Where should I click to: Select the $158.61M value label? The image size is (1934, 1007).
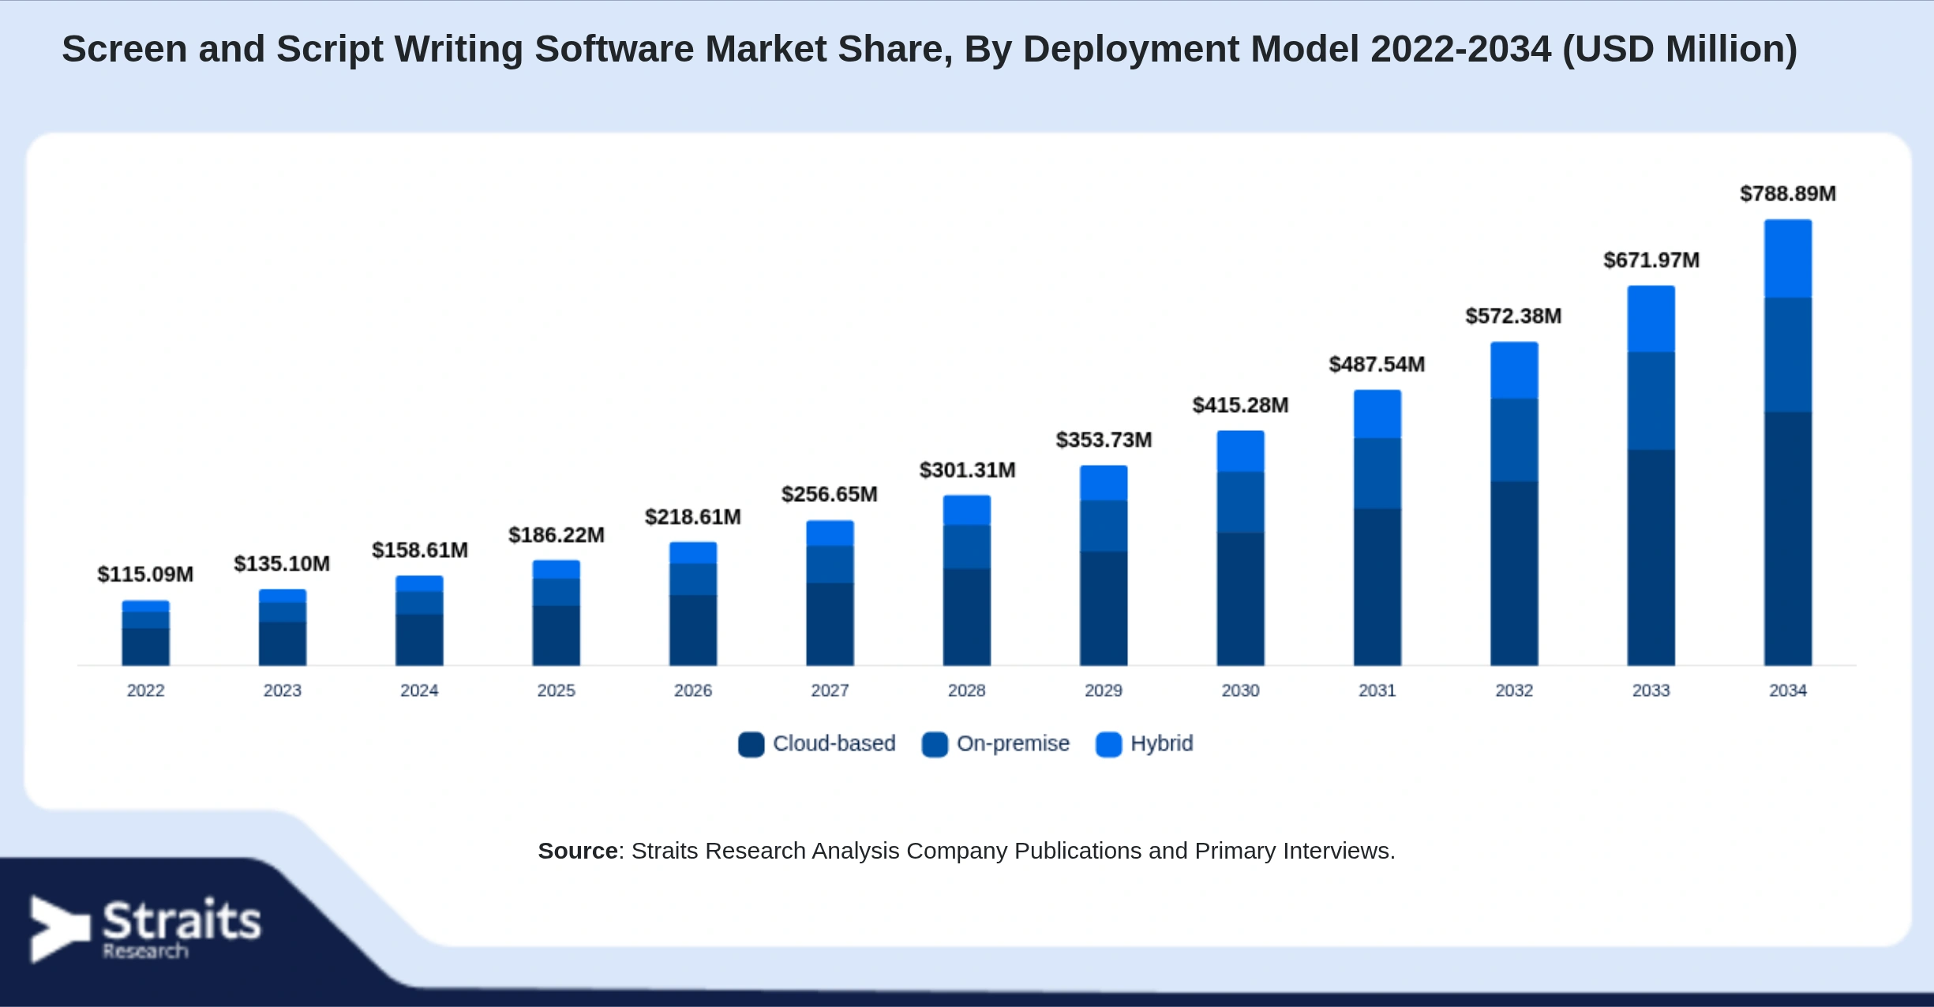[x=419, y=550]
